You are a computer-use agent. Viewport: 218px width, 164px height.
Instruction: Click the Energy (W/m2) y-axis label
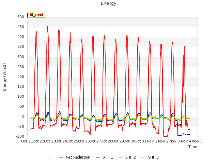pyautogui.click(x=4, y=77)
